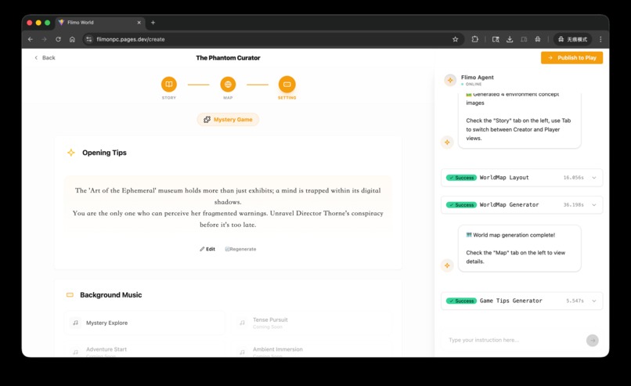Bookmark this page with the star
Screen dimensions: 631x386
(455, 39)
